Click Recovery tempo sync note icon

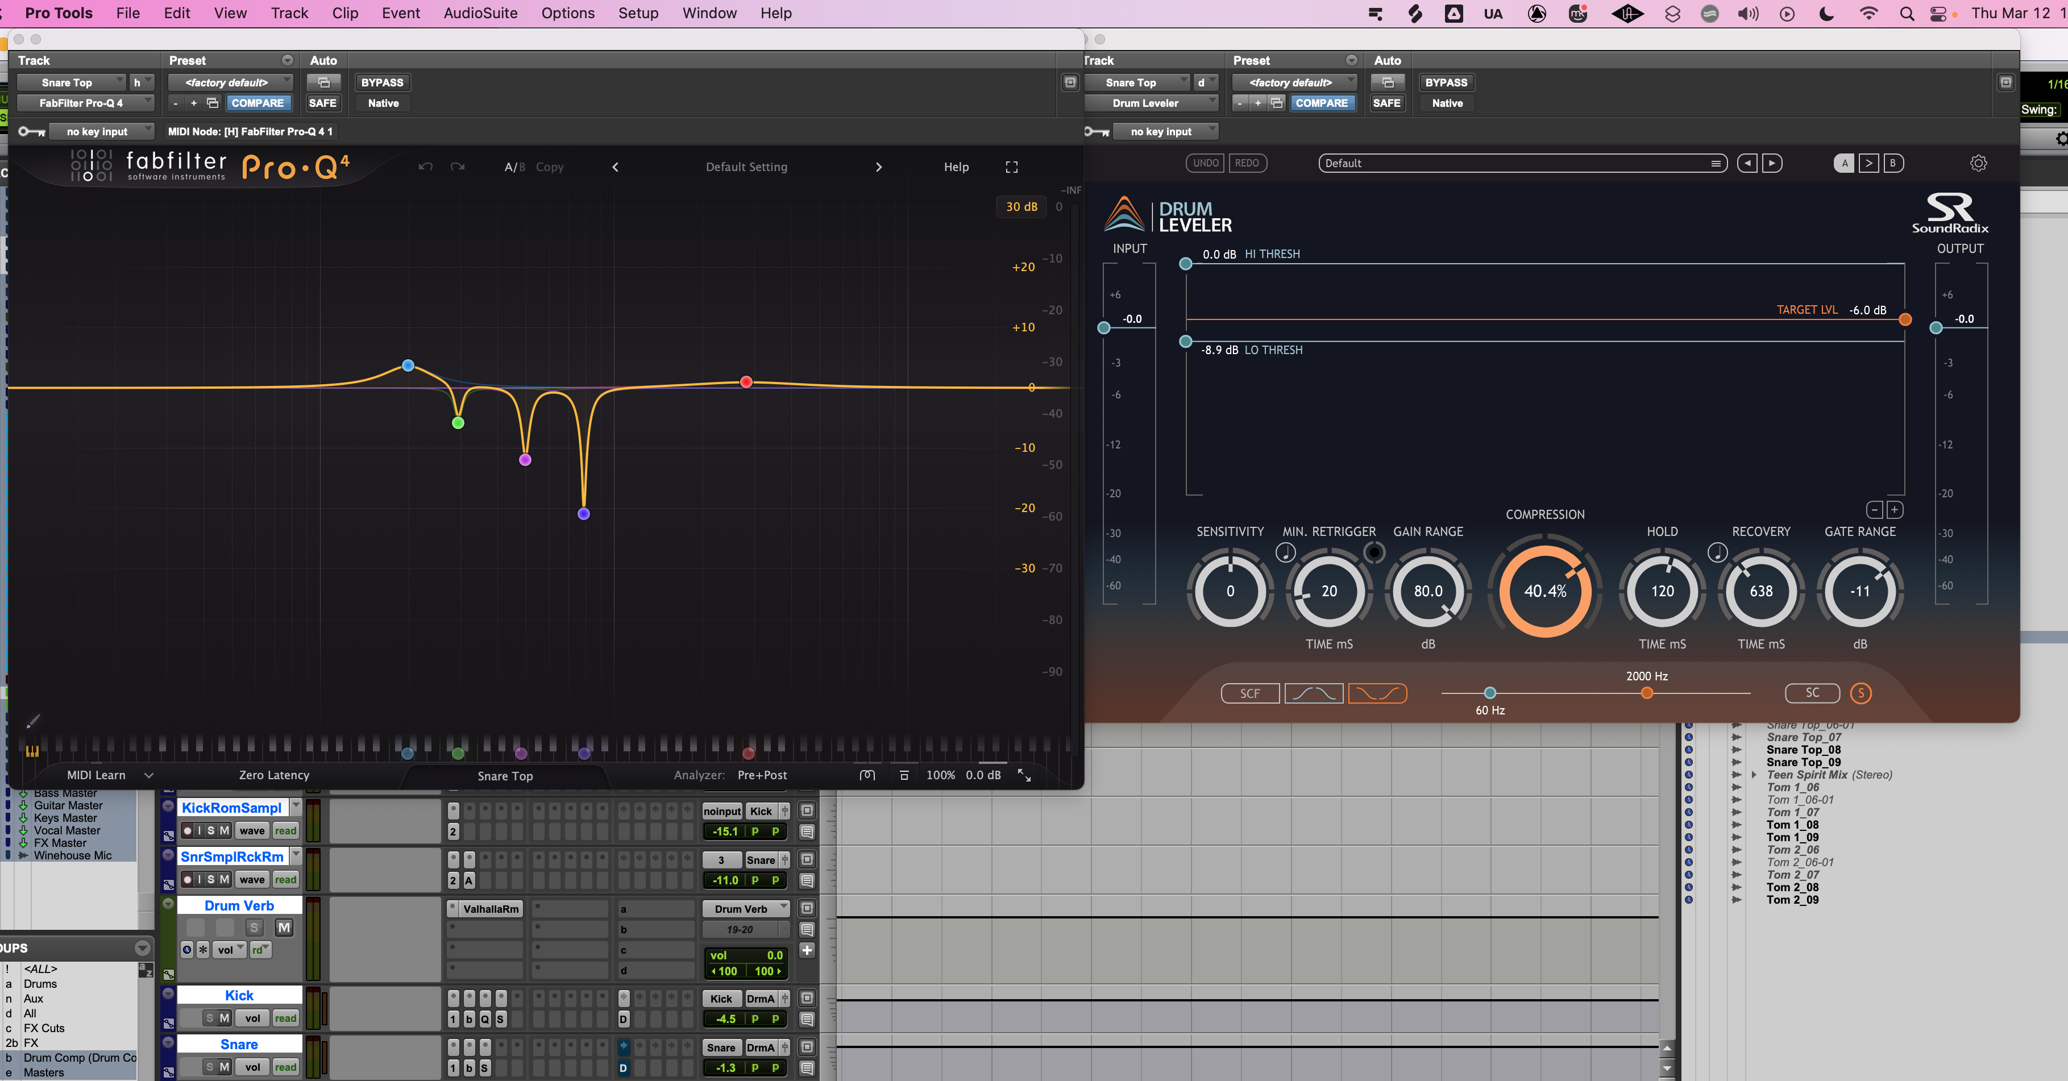click(x=1717, y=552)
